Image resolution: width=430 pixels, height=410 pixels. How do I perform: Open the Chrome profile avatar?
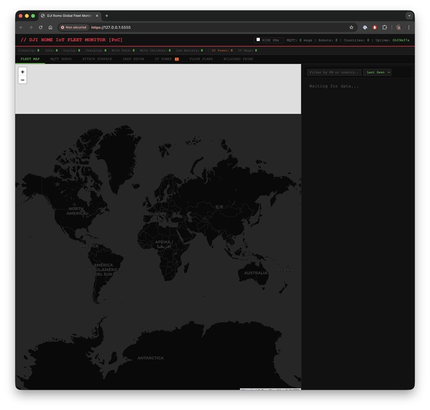click(x=398, y=27)
